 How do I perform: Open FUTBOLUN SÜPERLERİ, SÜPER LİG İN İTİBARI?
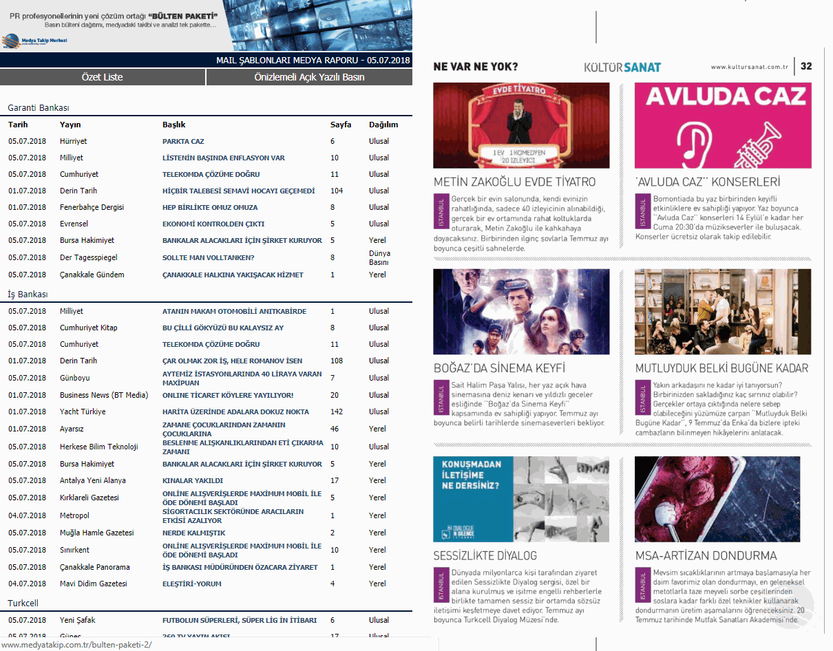click(x=240, y=620)
